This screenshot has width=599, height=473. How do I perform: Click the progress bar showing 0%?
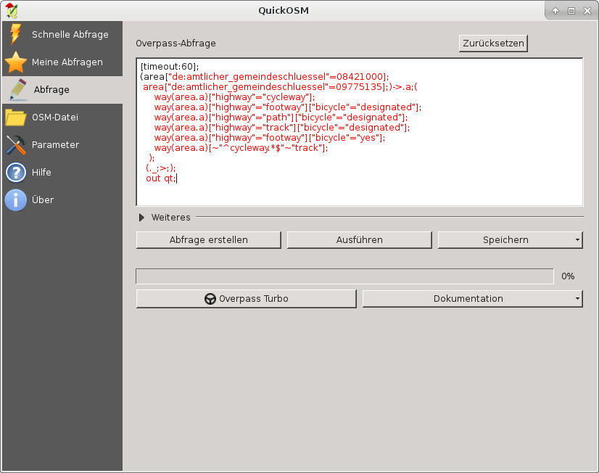344,276
